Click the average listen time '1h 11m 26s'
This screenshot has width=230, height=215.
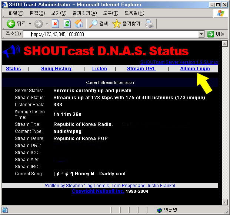(x=67, y=114)
